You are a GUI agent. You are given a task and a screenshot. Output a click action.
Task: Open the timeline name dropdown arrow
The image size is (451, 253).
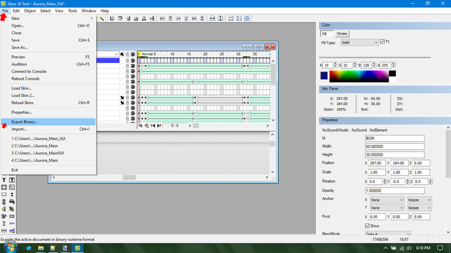tap(116, 54)
